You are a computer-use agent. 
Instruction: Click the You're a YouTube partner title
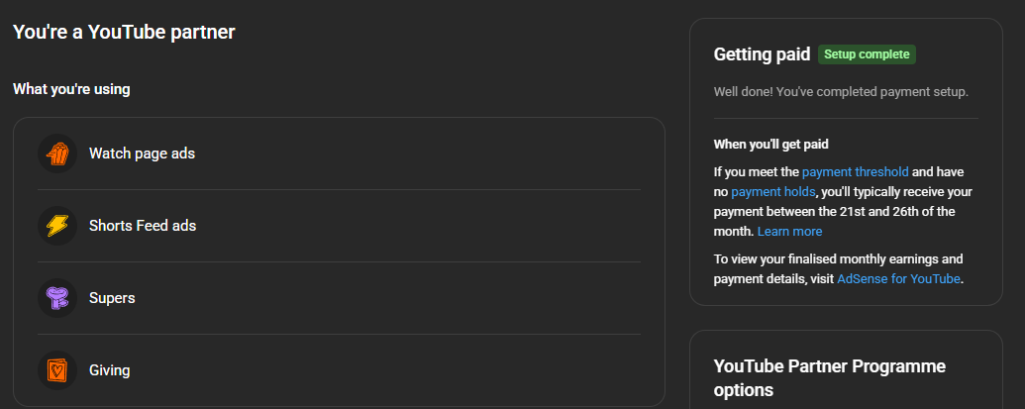click(124, 32)
